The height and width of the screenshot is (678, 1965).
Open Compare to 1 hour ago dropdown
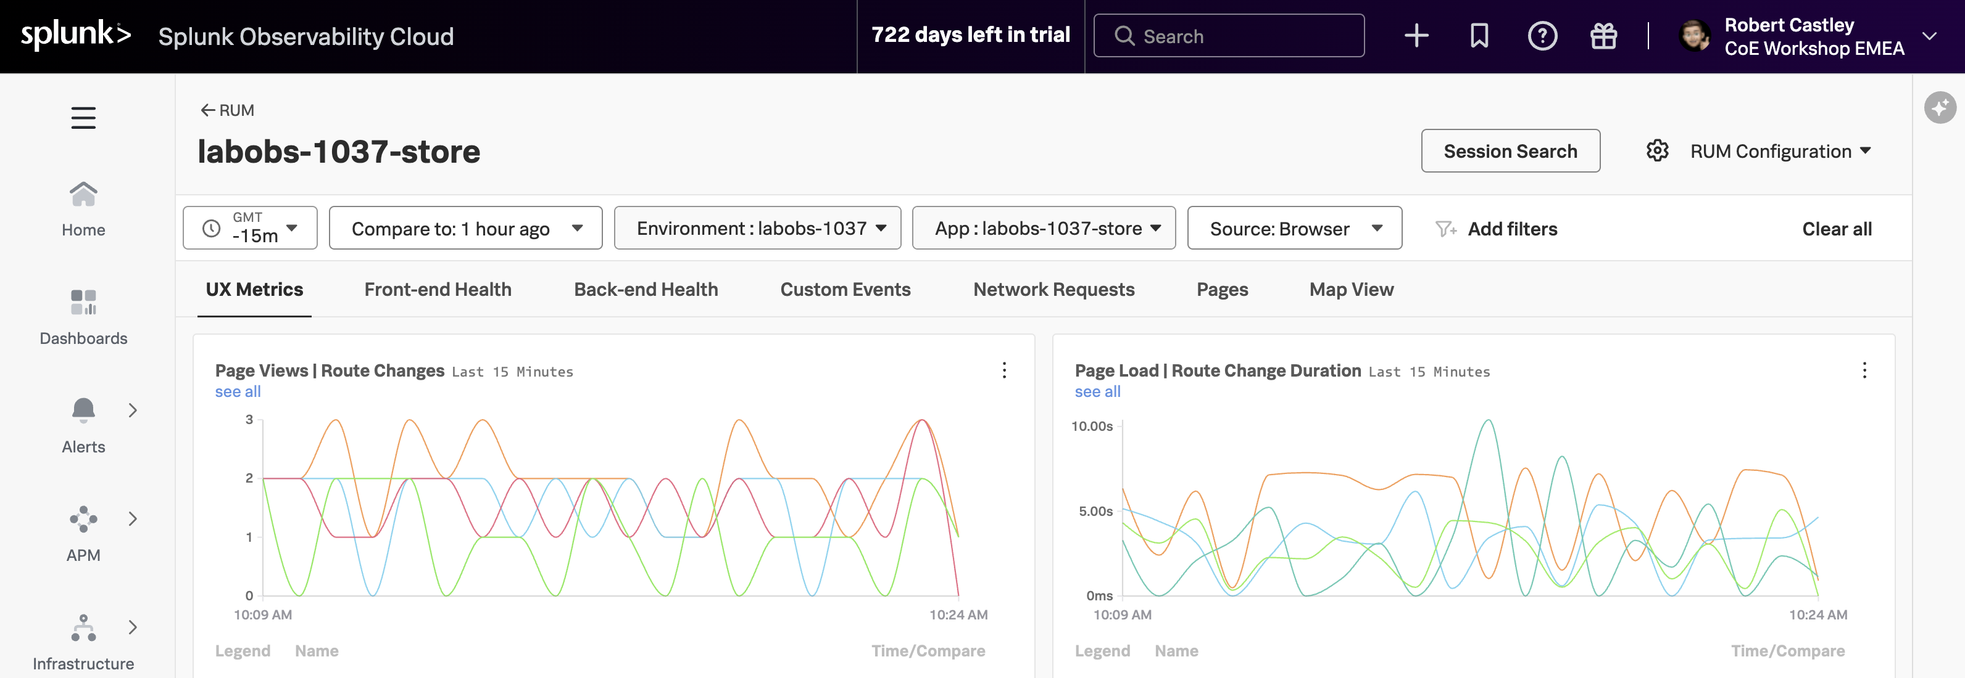[x=465, y=228]
